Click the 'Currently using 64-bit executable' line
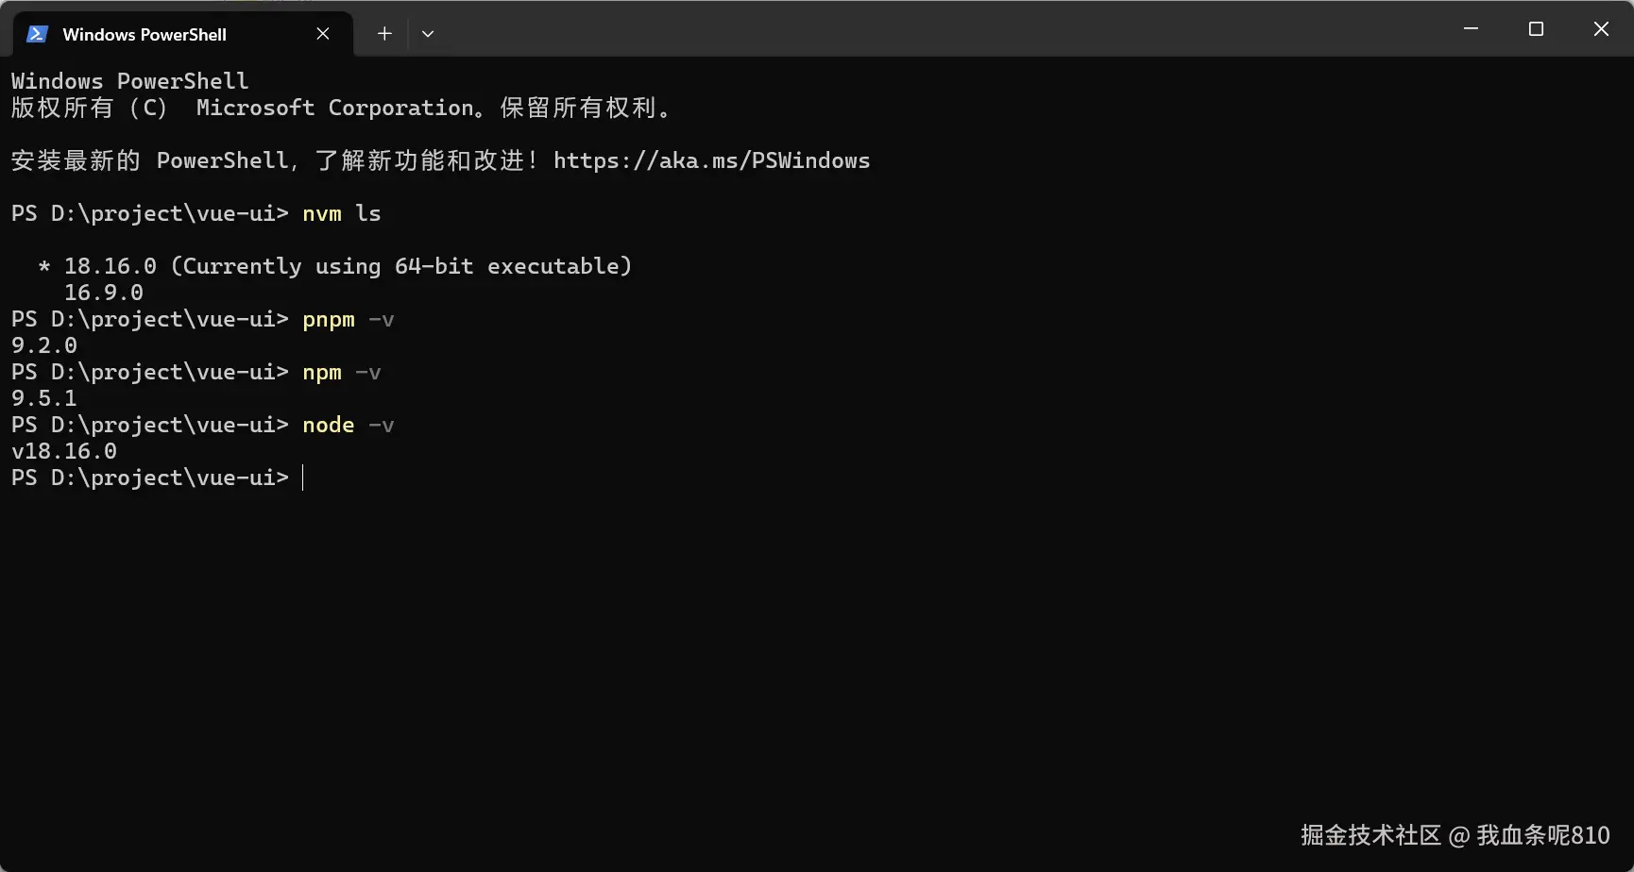Viewport: 1634px width, 872px height. pyautogui.click(x=348, y=267)
